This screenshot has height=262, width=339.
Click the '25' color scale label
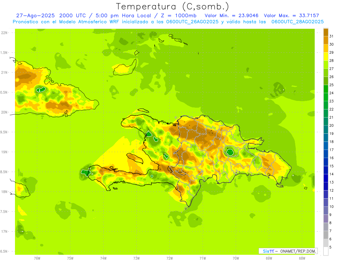(332, 85)
